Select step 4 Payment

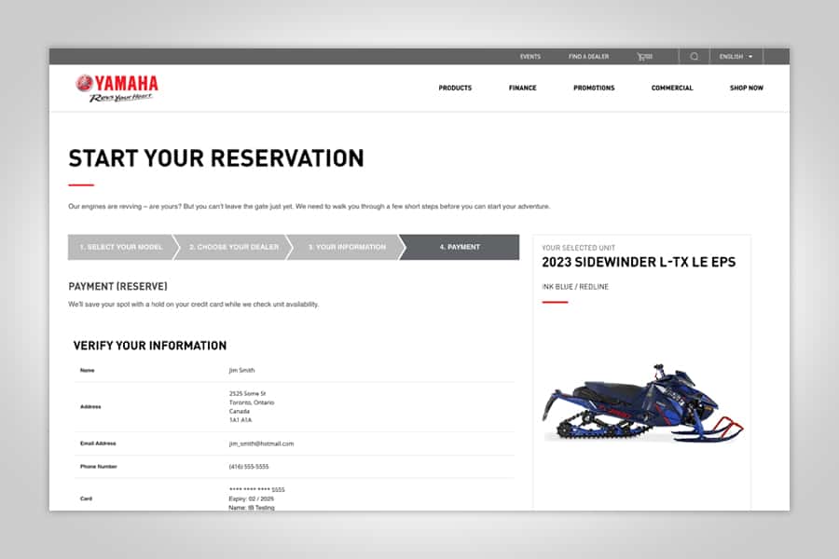coord(461,247)
